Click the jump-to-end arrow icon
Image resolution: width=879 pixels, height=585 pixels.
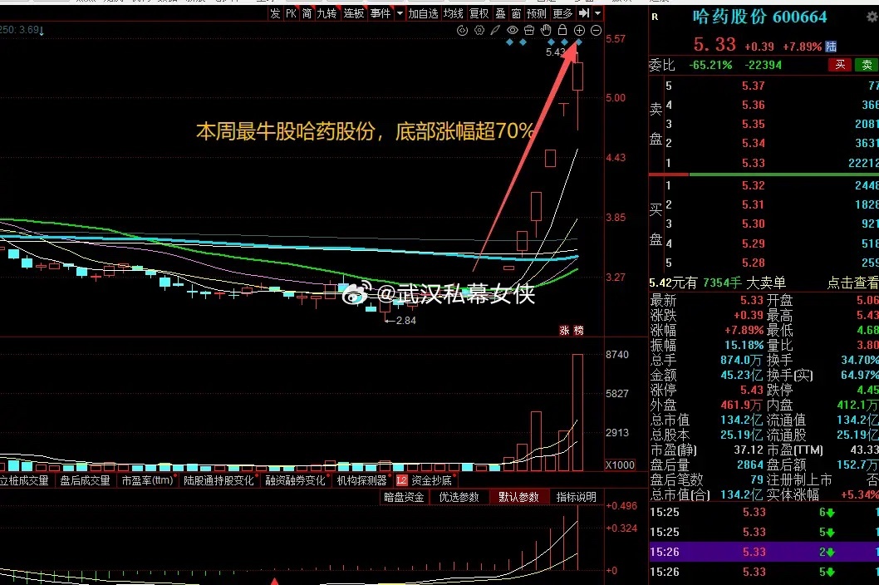point(584,13)
